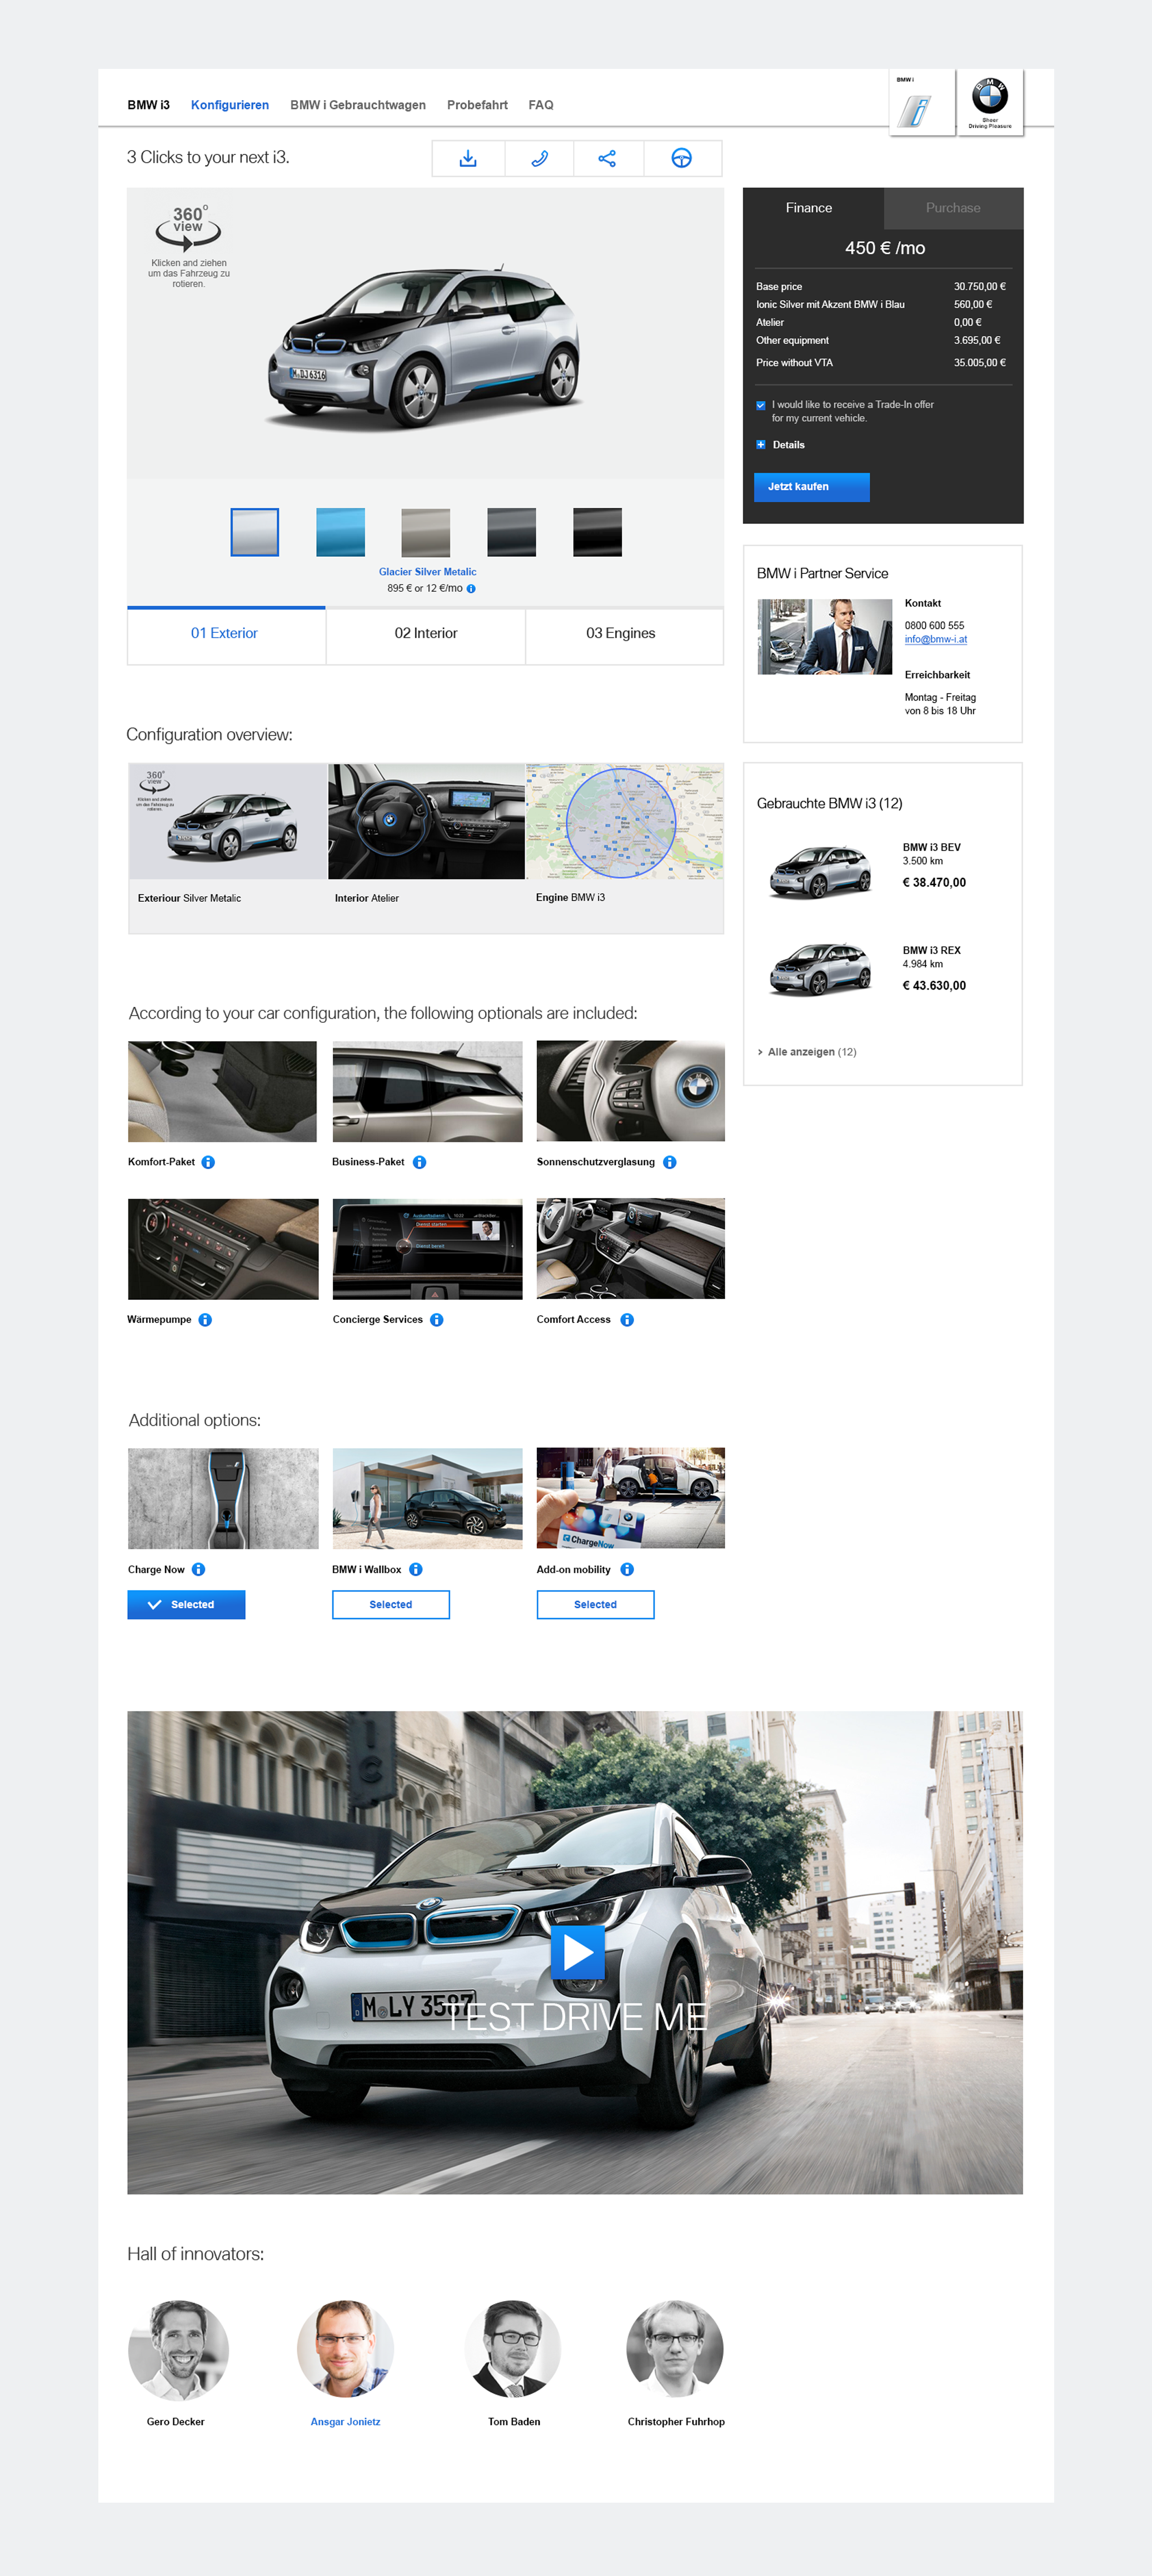
Task: Click the Add-on mobility info icon
Action: tap(626, 1569)
